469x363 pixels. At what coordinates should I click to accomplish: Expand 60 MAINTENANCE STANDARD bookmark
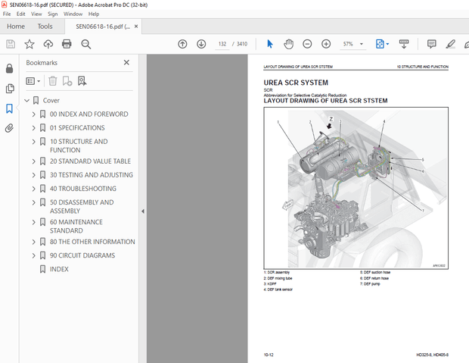pos(33,222)
